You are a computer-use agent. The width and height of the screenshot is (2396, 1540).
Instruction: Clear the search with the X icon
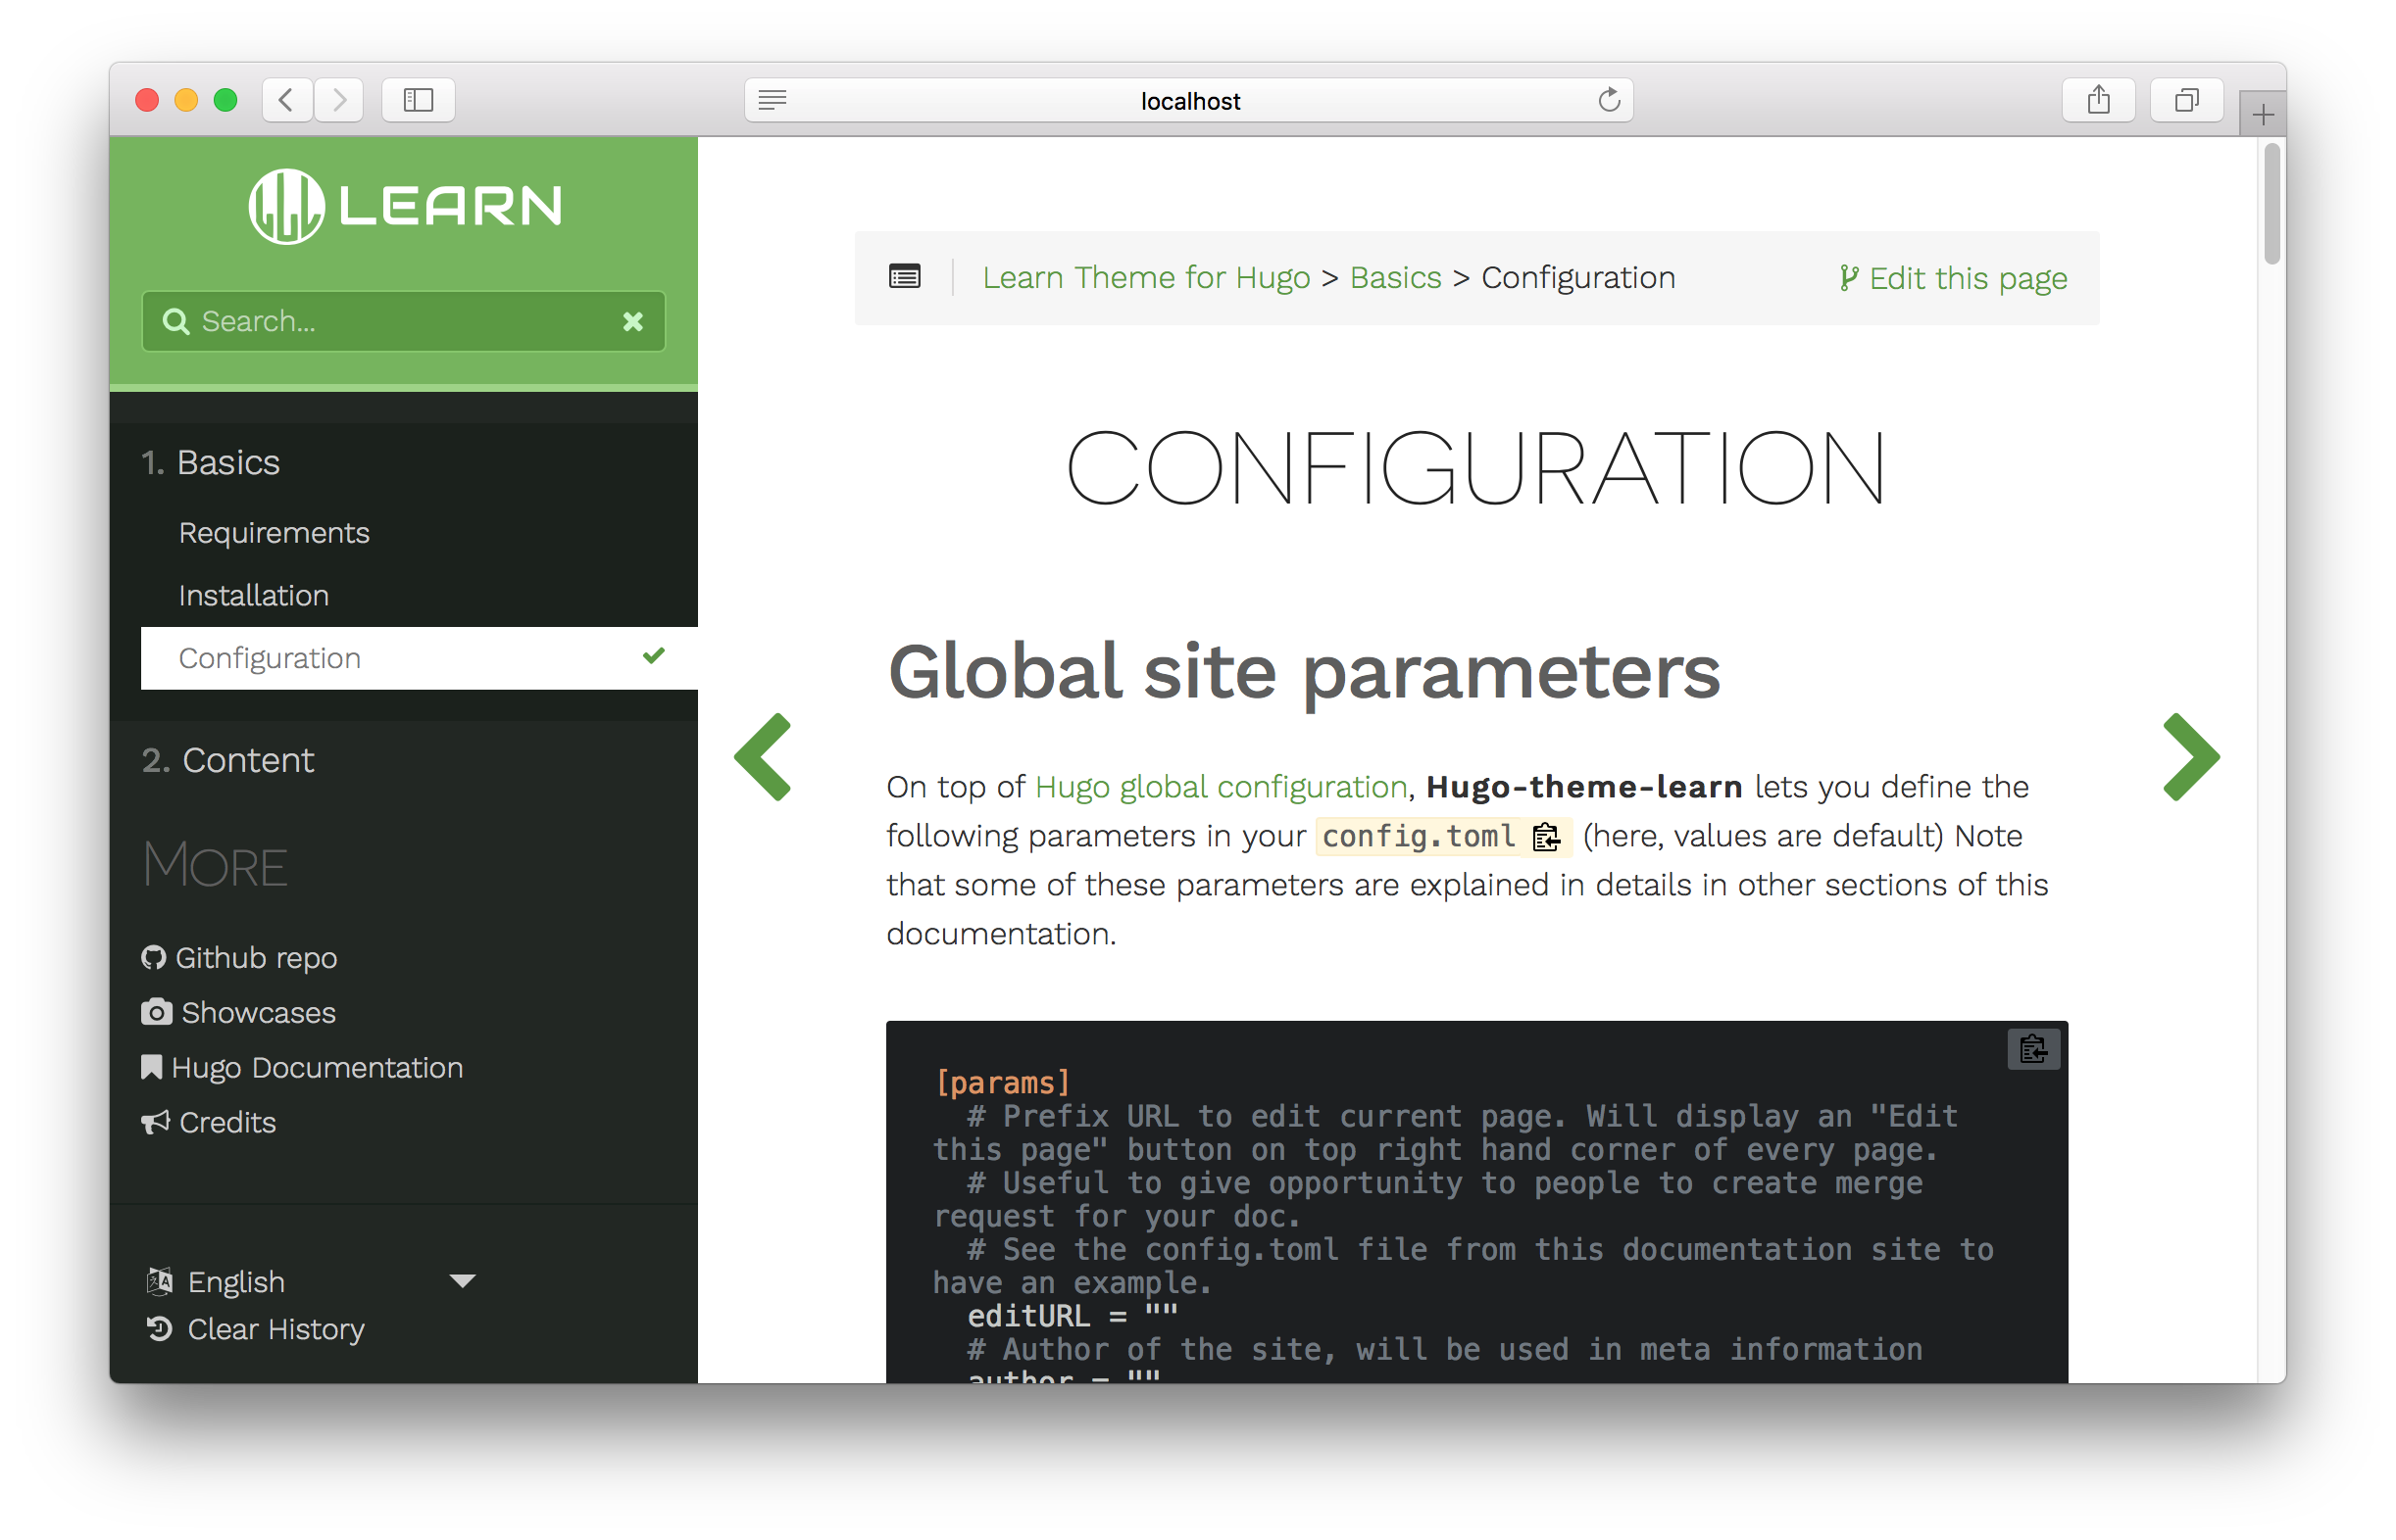(x=632, y=321)
